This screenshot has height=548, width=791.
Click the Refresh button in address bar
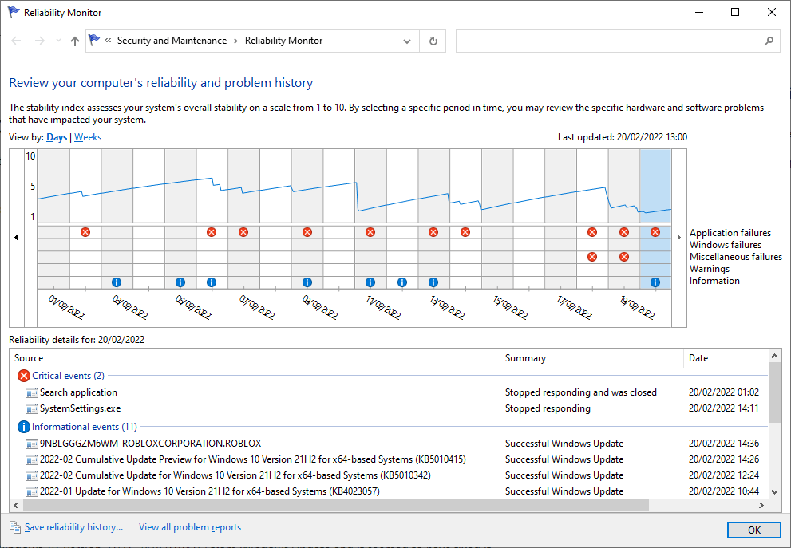pyautogui.click(x=433, y=41)
